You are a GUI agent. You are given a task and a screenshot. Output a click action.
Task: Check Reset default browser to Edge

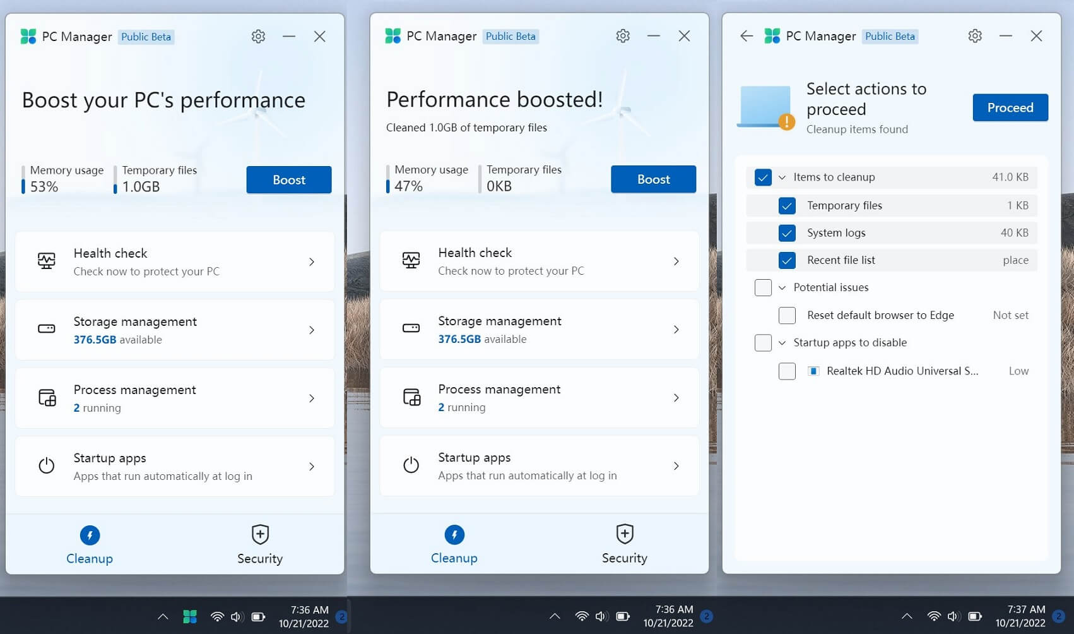[x=787, y=315]
